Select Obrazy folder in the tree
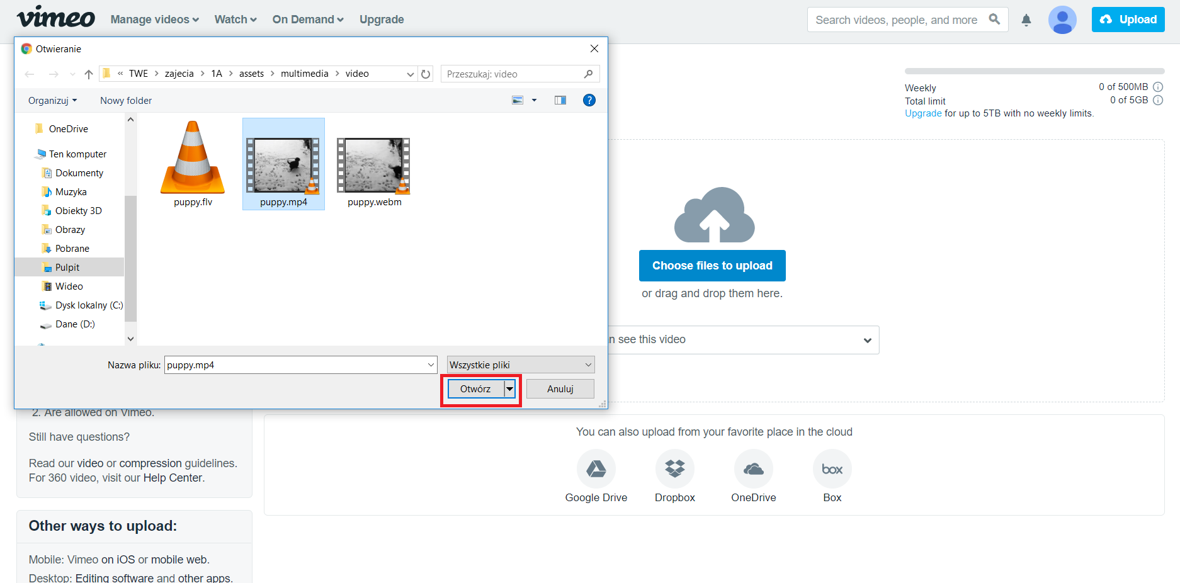This screenshot has height=583, width=1180. click(x=70, y=230)
